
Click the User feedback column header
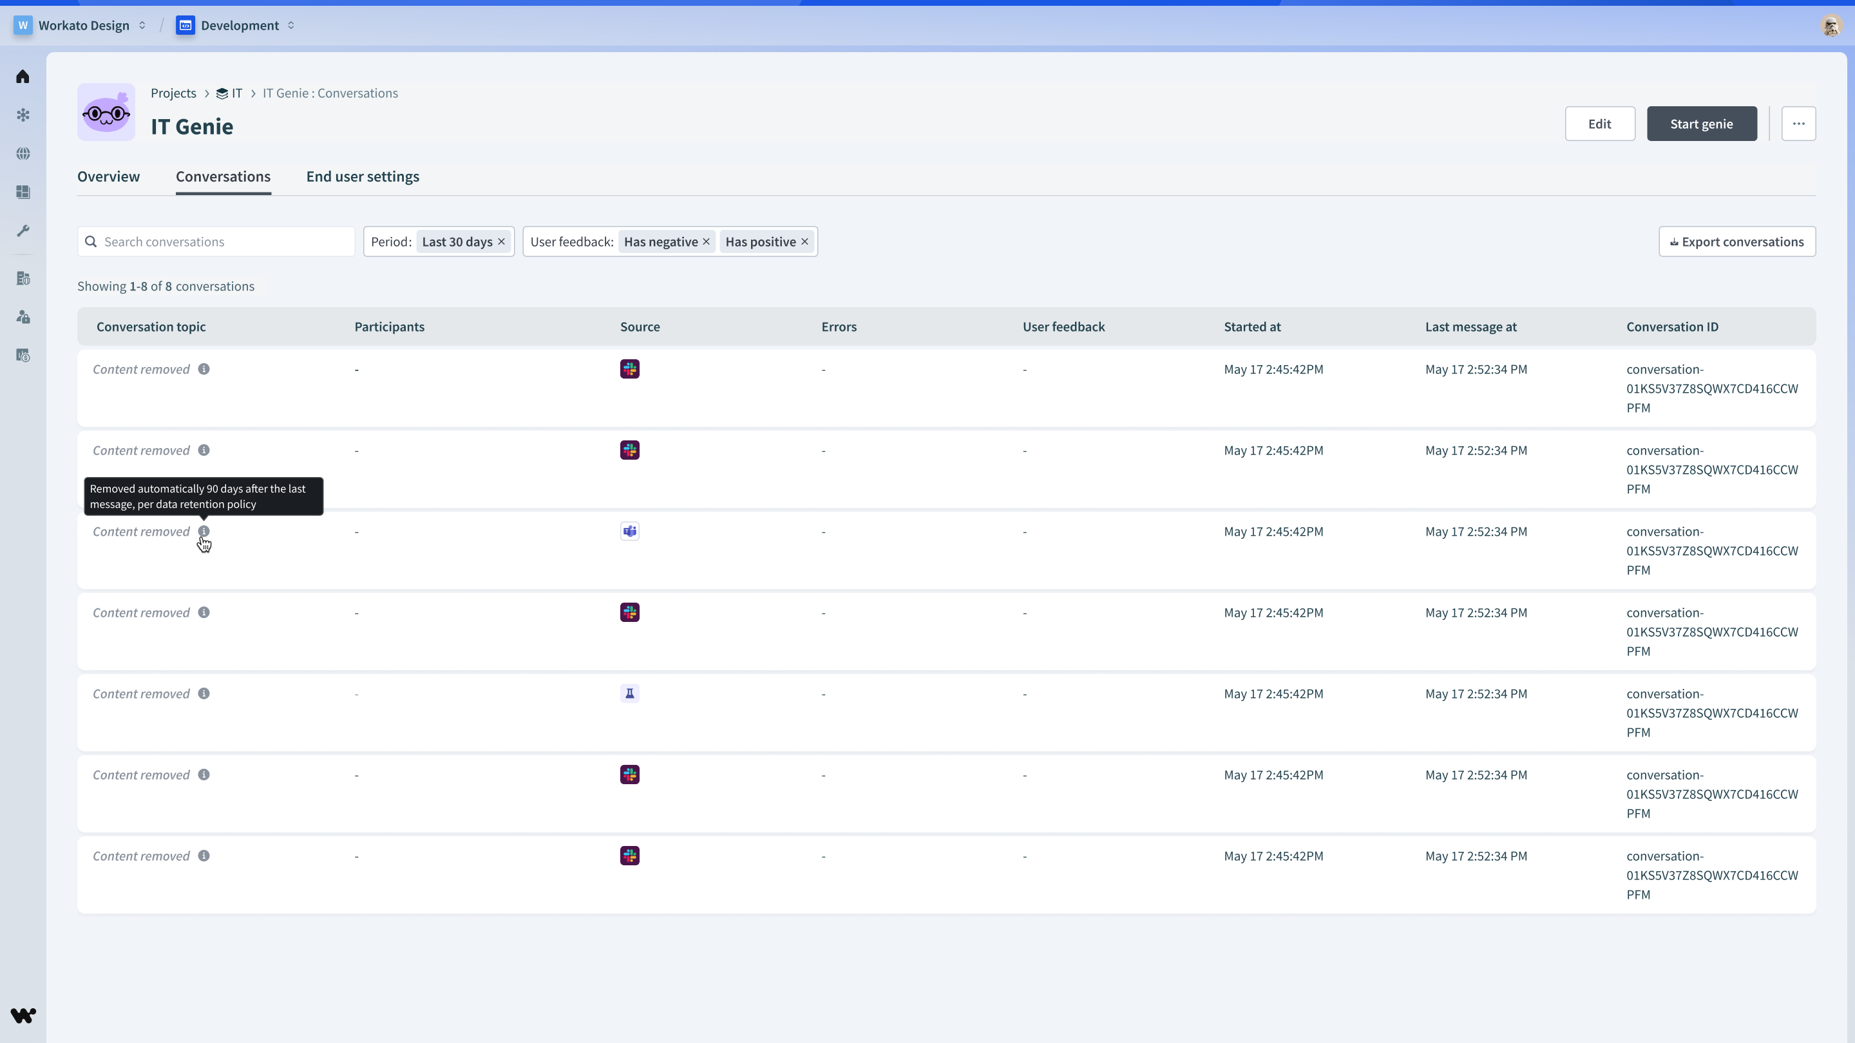1063,327
